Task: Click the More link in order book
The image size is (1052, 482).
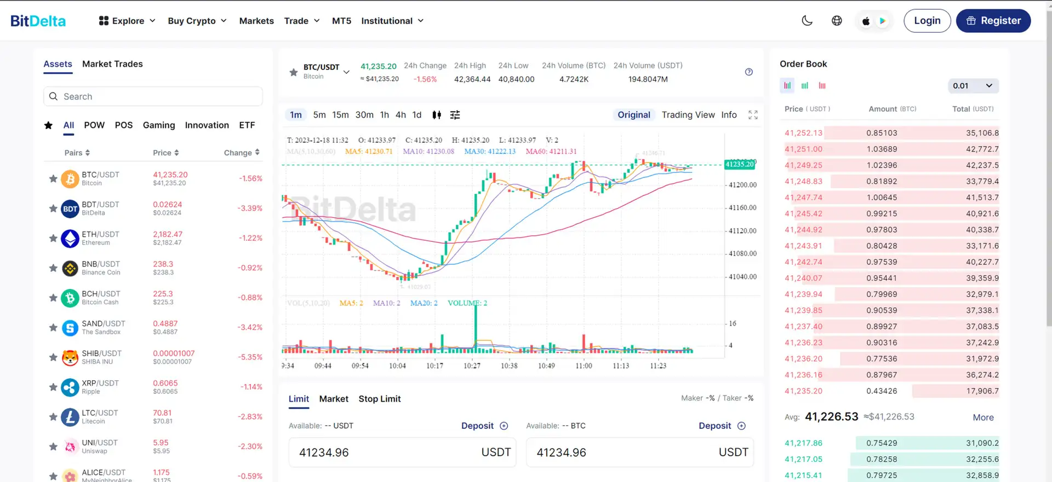Action: point(983,417)
